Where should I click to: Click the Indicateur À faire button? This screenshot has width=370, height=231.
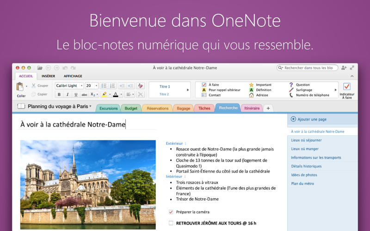347,91
